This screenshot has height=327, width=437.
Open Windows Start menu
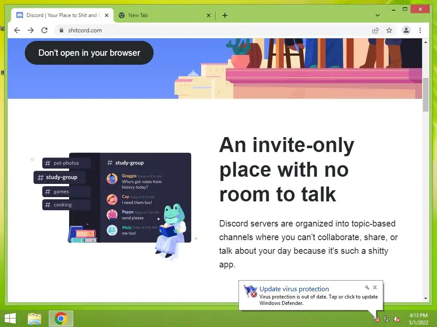pos(10,318)
